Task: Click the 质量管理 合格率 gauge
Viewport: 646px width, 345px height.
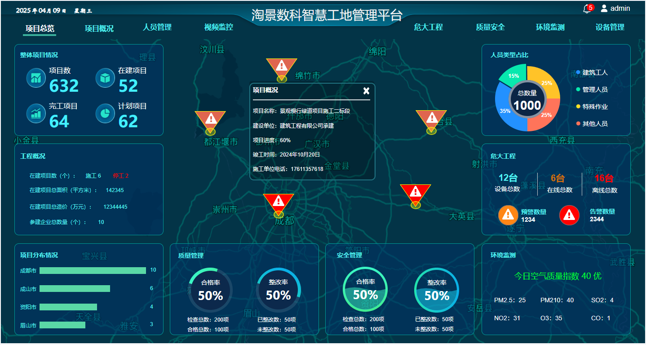Action: click(210, 290)
